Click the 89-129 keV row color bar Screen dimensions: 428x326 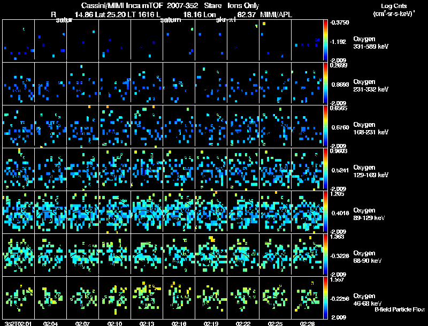click(x=326, y=212)
